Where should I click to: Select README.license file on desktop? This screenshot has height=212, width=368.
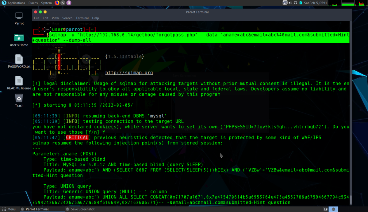coord(19,83)
